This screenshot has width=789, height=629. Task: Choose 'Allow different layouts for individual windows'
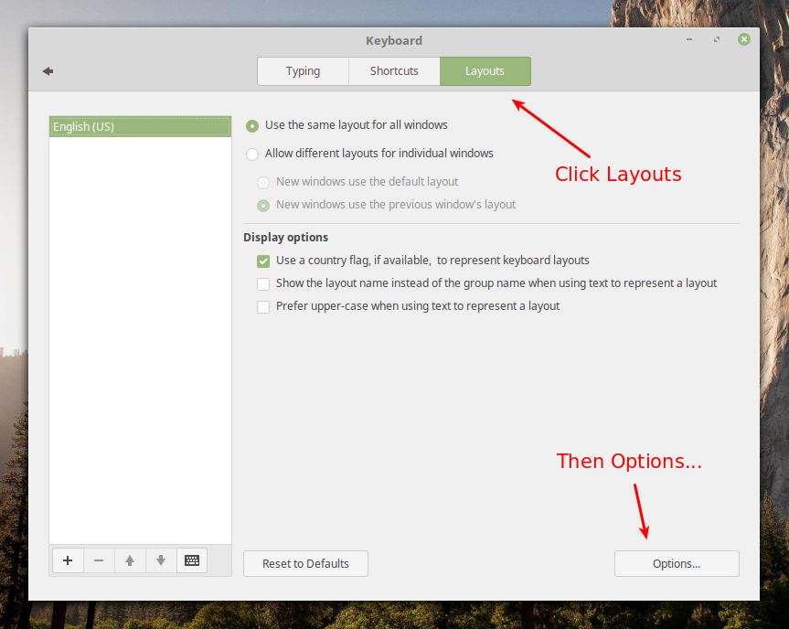pyautogui.click(x=252, y=154)
